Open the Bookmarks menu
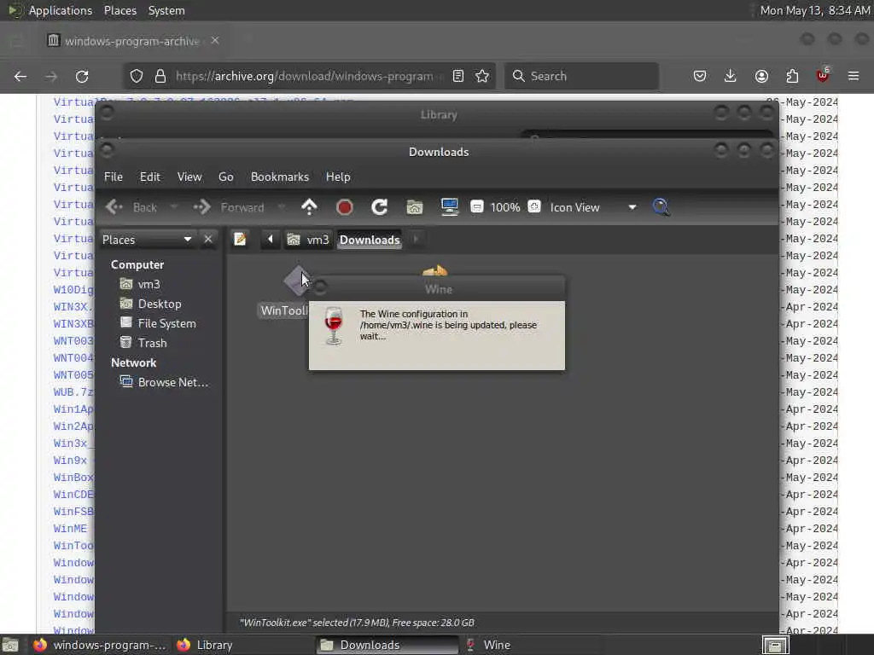The image size is (874, 655). tap(280, 177)
